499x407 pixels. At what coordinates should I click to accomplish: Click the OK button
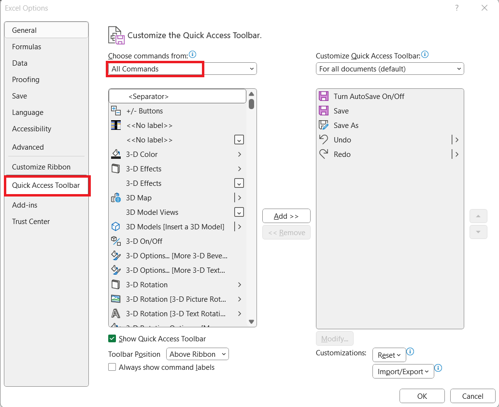422,396
